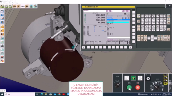Click the INPUT key on the keypad

[169, 30]
